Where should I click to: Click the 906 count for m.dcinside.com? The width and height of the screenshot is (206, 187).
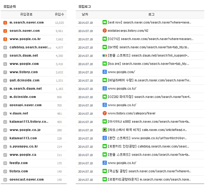coord(60,97)
